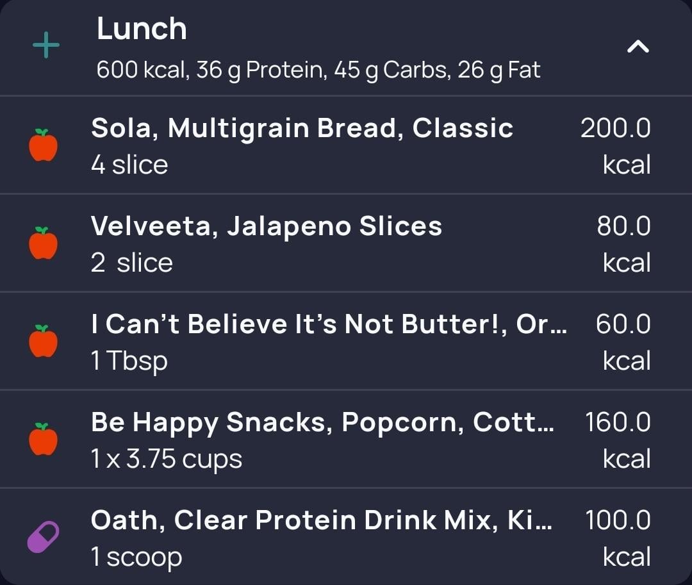
Task: View the Lunch macros summary line
Action: [318, 70]
